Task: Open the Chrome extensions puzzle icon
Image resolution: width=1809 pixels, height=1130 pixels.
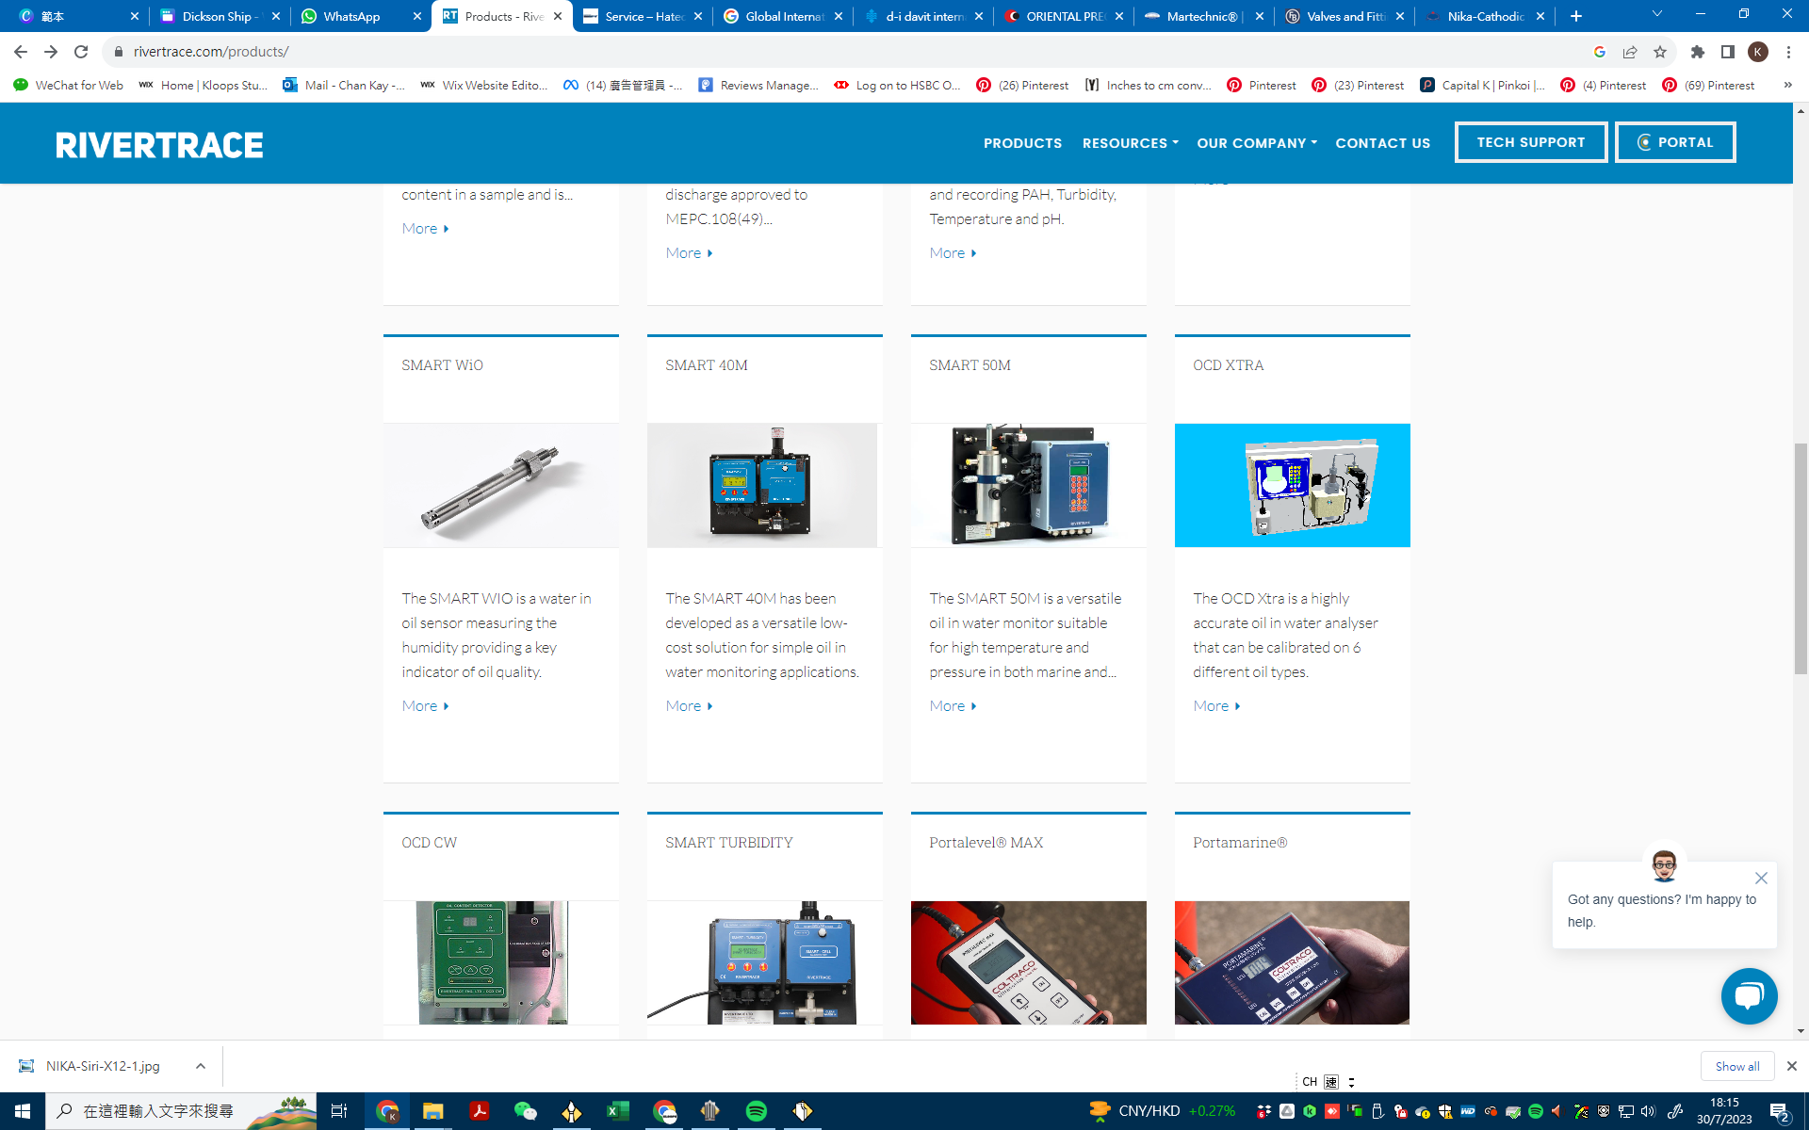Action: click(1698, 52)
